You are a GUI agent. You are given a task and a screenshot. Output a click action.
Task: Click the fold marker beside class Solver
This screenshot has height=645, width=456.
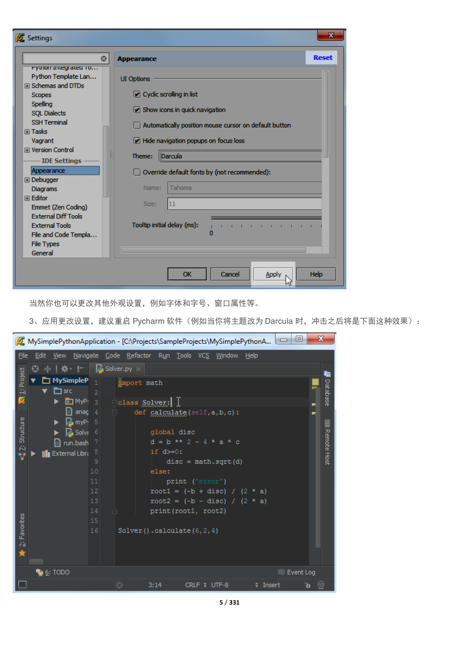(x=114, y=403)
